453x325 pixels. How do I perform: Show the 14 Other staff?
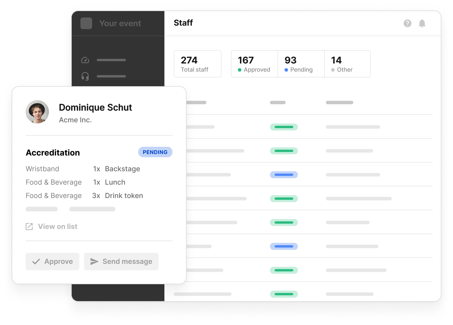[x=347, y=64]
